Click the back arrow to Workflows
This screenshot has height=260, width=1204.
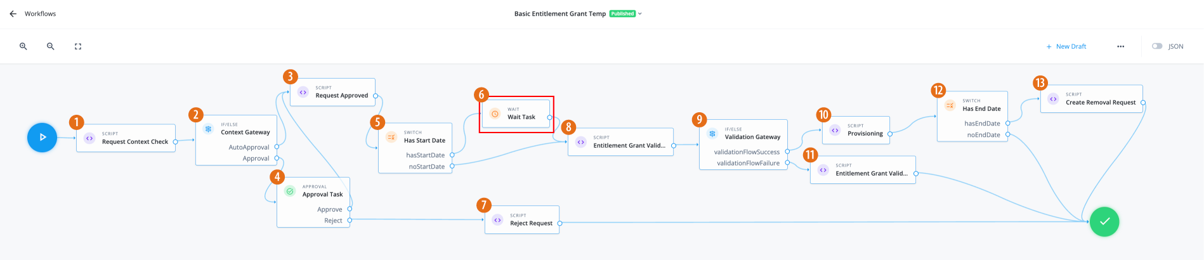(x=13, y=13)
